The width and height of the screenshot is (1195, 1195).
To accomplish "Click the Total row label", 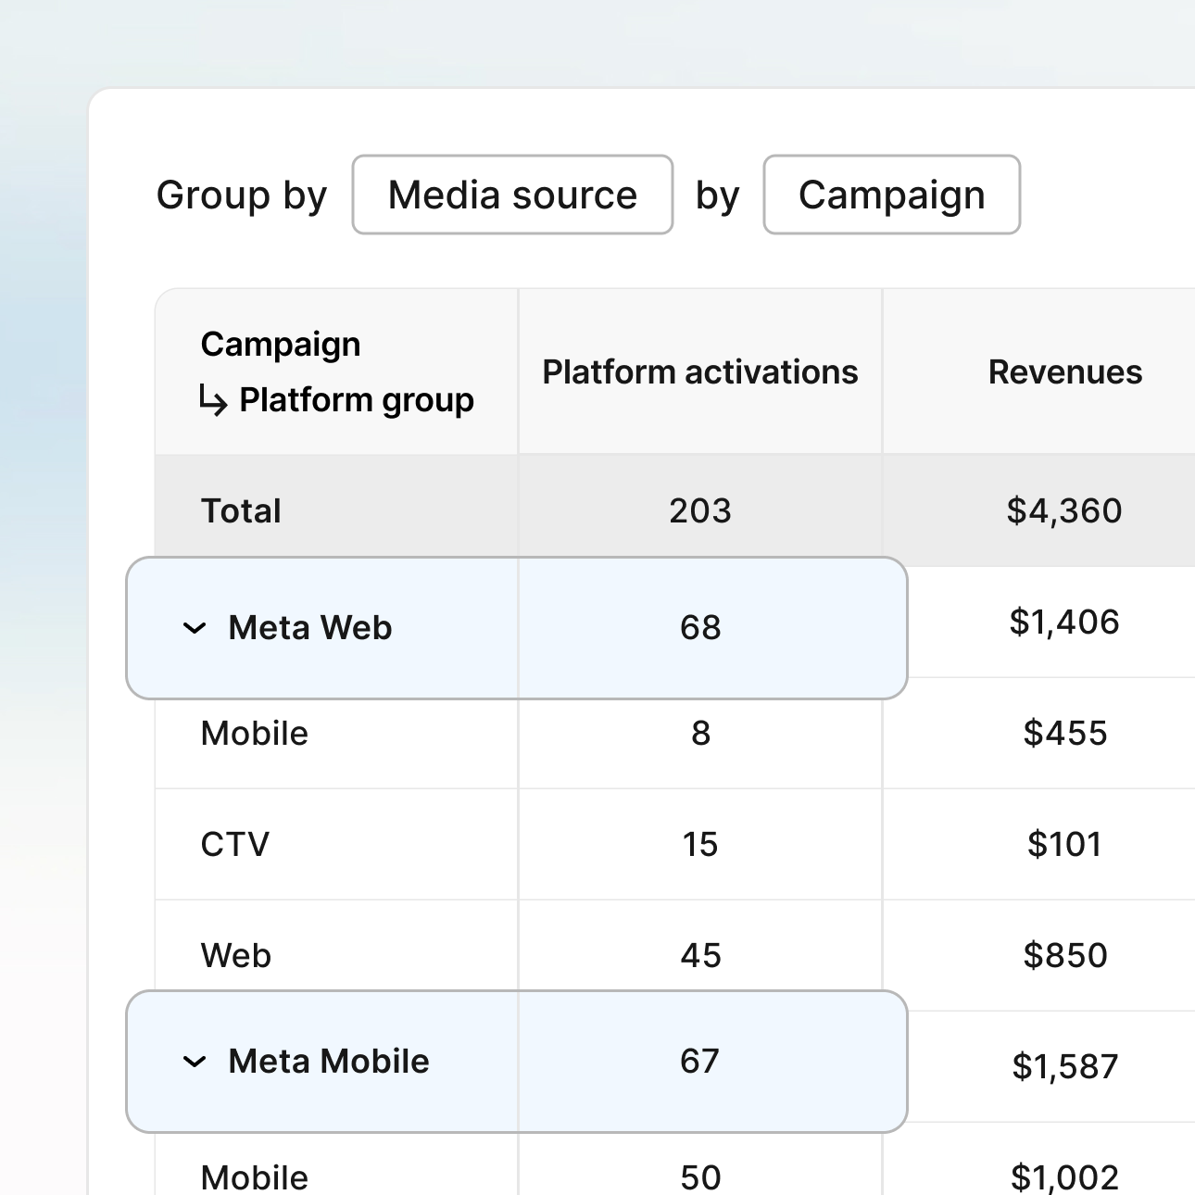I will 240,510.
